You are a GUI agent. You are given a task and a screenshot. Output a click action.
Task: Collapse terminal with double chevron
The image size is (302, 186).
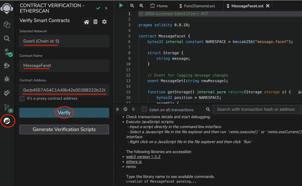117,109
